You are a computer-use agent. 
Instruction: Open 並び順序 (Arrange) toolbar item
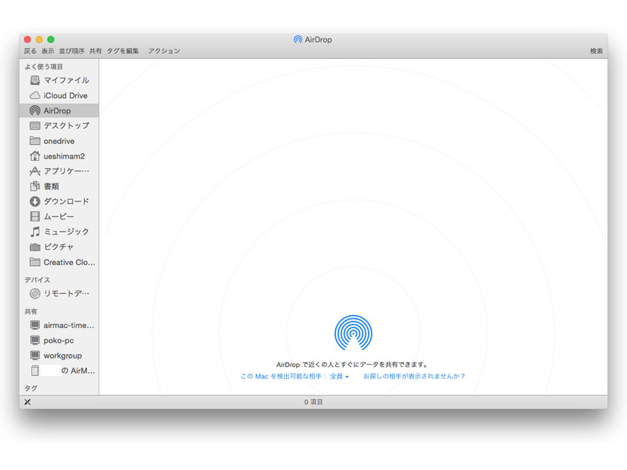[x=72, y=51]
